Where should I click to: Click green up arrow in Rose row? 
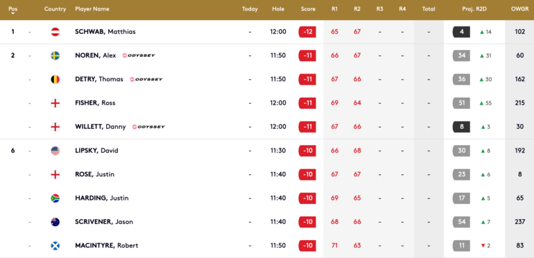click(x=483, y=175)
